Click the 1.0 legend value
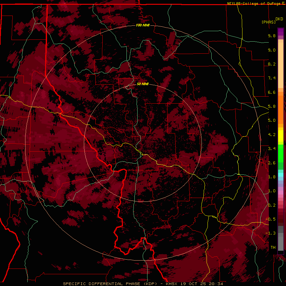 [272, 191]
